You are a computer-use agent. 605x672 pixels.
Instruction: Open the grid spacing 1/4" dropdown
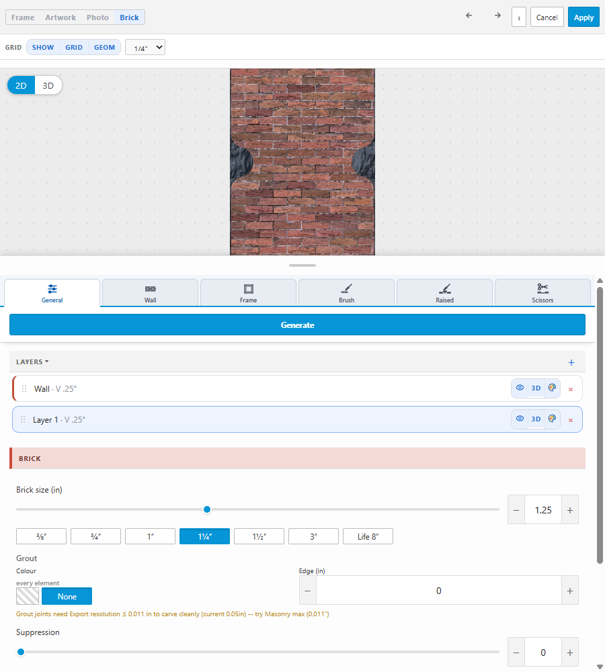pyautogui.click(x=145, y=47)
